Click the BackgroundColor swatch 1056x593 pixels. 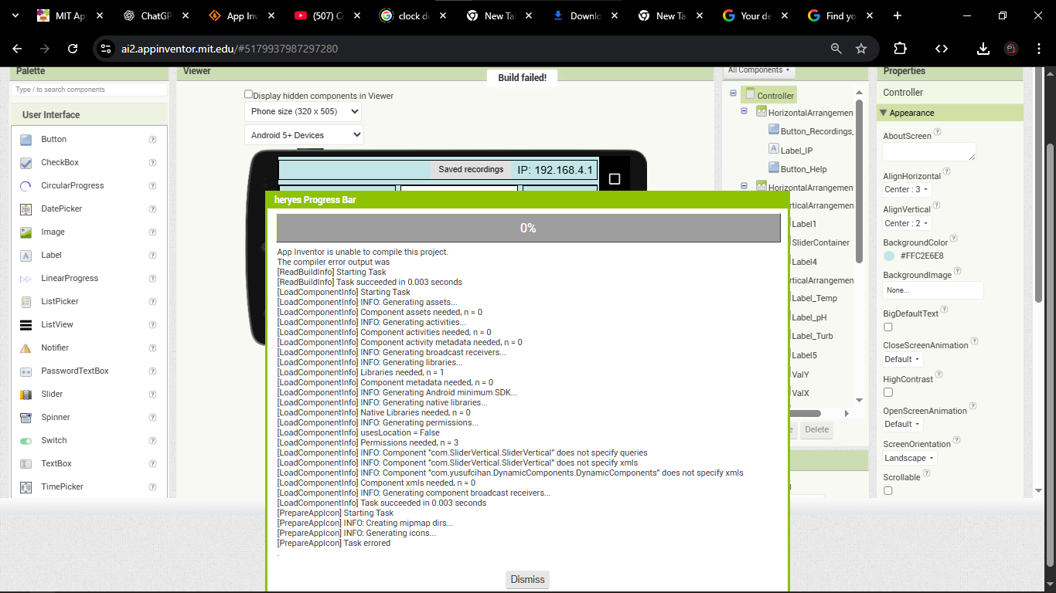click(889, 256)
